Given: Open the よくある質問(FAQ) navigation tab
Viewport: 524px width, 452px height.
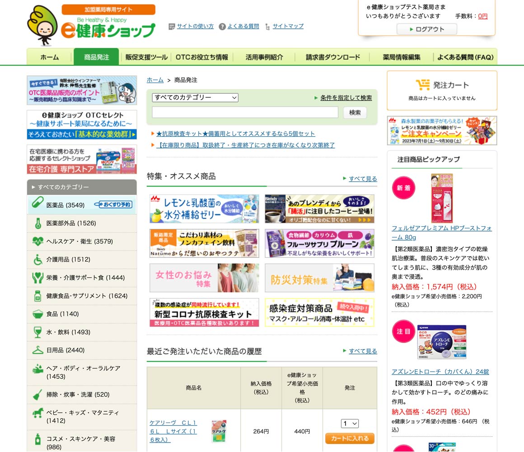Looking at the screenshot, I should tap(465, 57).
